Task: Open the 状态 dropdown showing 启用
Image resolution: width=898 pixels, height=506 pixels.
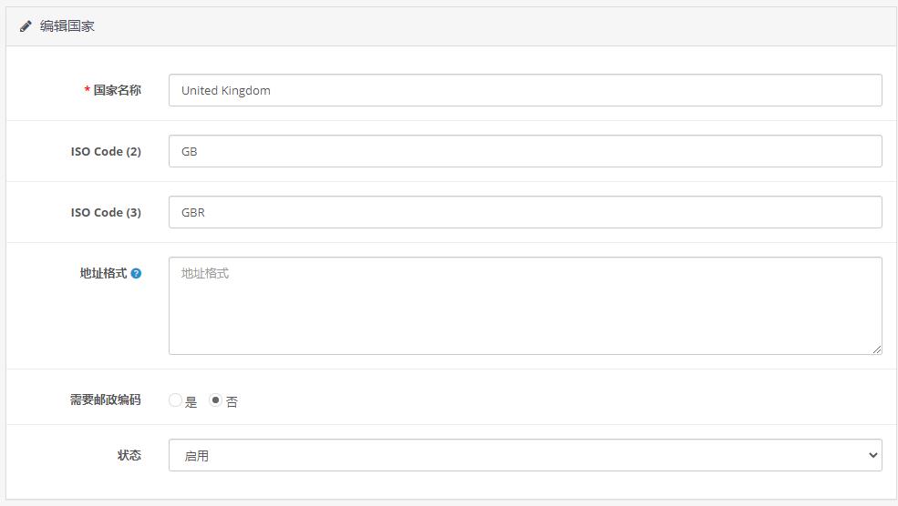Action: [x=524, y=455]
